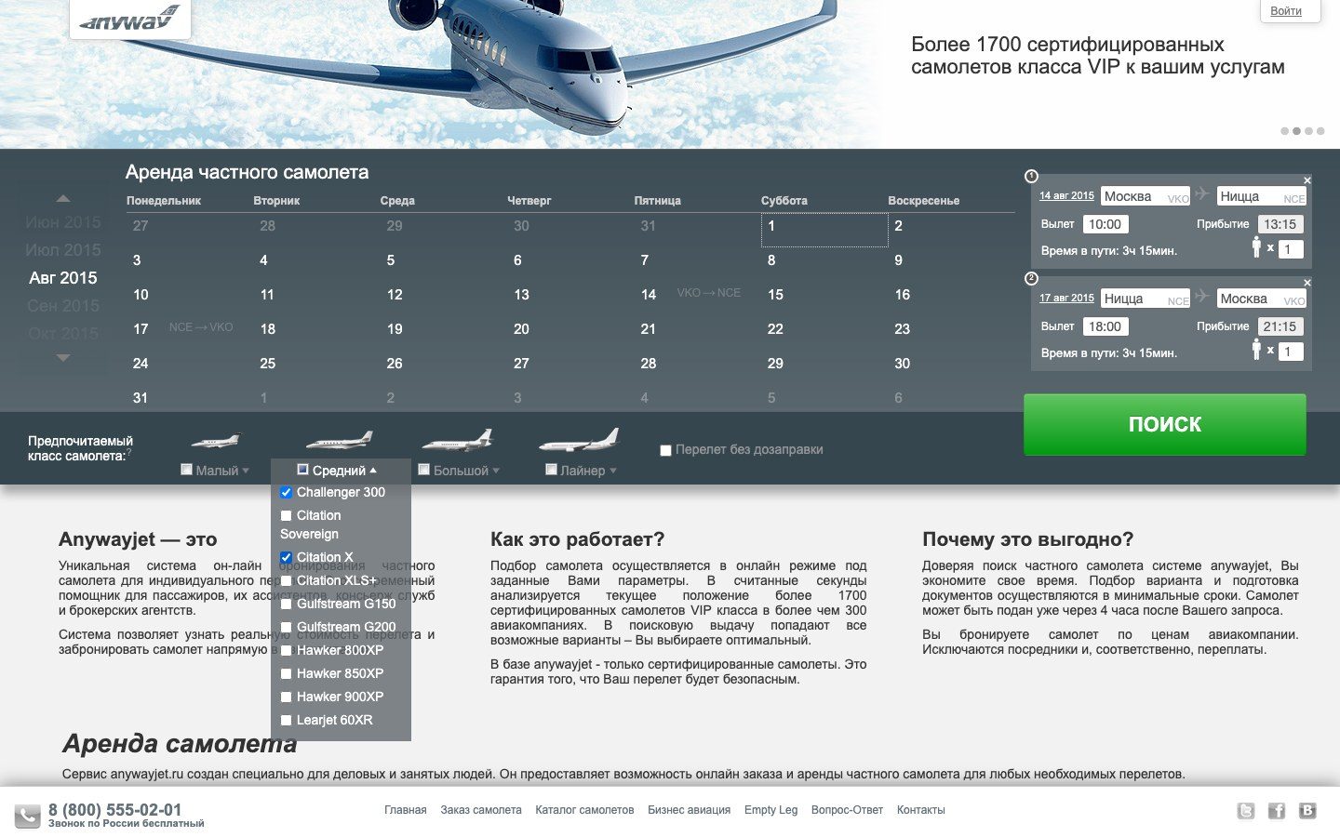Click the help question mark near aircraft class label

(128, 453)
